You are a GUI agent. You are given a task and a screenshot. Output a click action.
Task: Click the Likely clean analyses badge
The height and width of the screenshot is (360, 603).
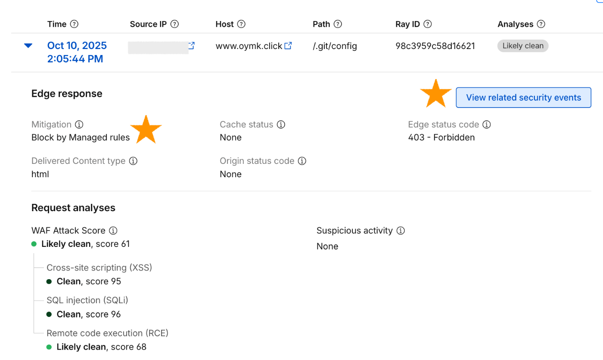[x=523, y=46]
